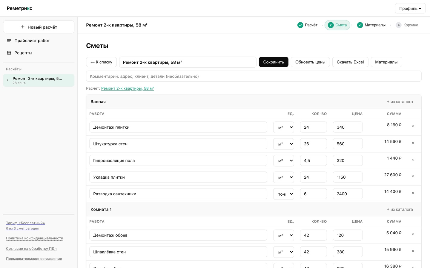Open unit dropdown for Штукатурка стен
Image resolution: width=430 pixels, height=268 pixels.
284,144
